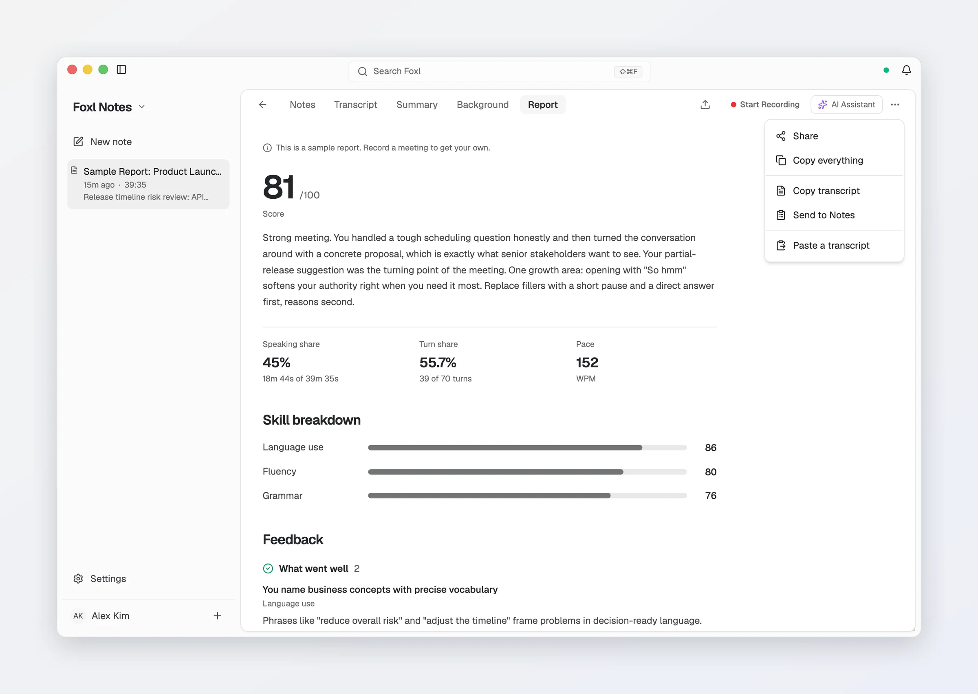Click the Turn share 55.7% value

(438, 362)
